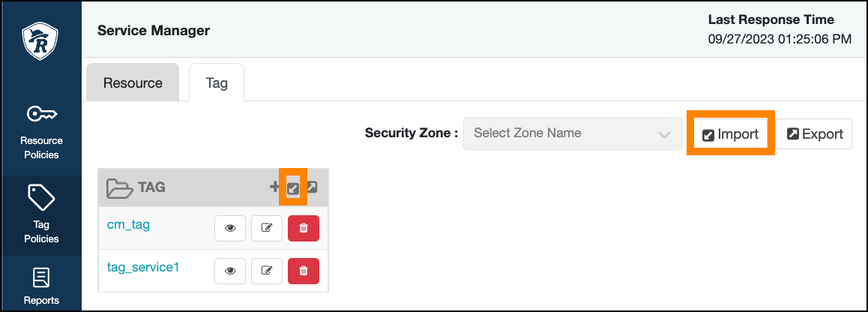868x312 pixels.
Task: Open Tag Policies in the sidebar
Action: click(x=41, y=215)
